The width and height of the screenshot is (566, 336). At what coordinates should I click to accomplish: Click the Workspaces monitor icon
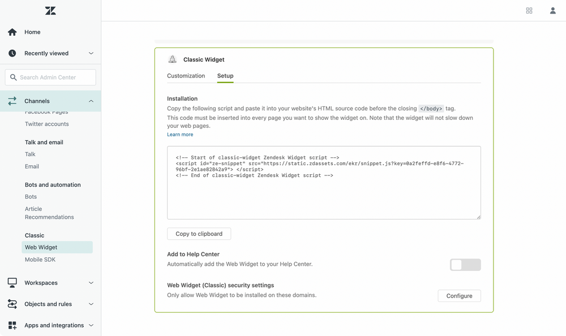(x=11, y=282)
